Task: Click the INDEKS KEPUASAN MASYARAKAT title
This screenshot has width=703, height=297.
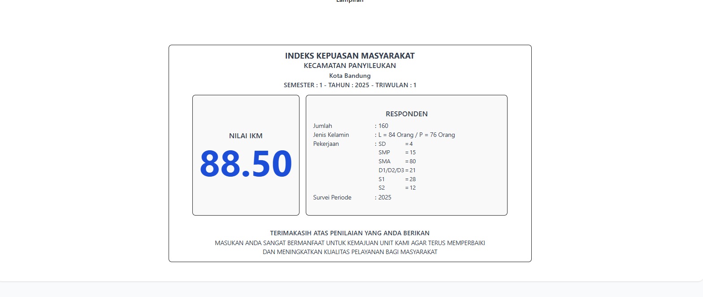Action: pos(350,56)
